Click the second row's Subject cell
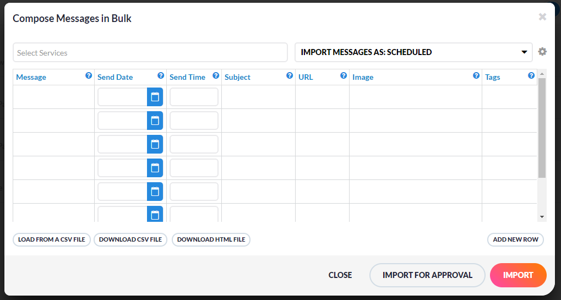The image size is (561, 300). (258, 121)
